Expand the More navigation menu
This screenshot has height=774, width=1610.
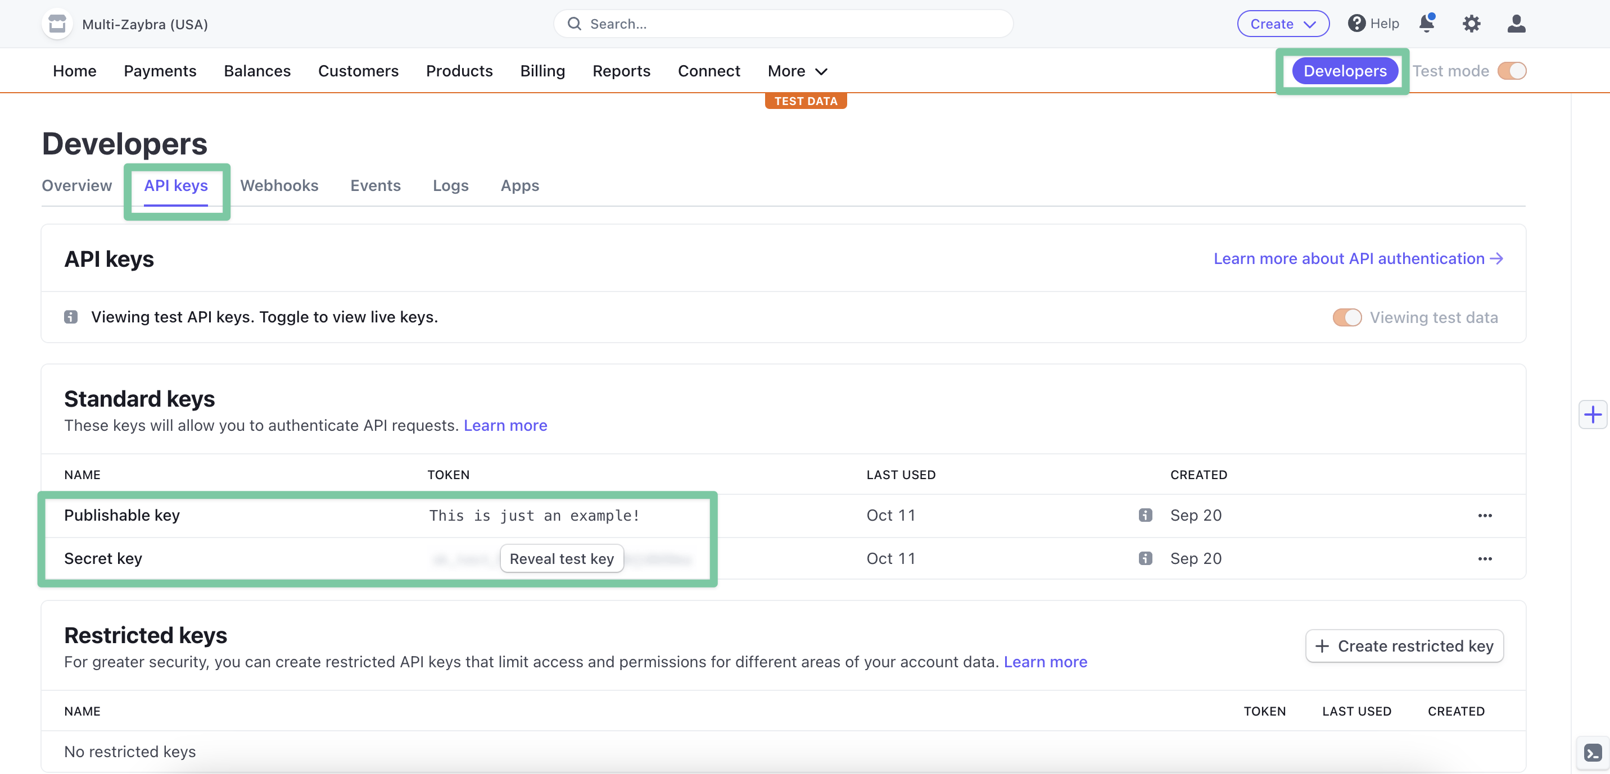click(797, 71)
